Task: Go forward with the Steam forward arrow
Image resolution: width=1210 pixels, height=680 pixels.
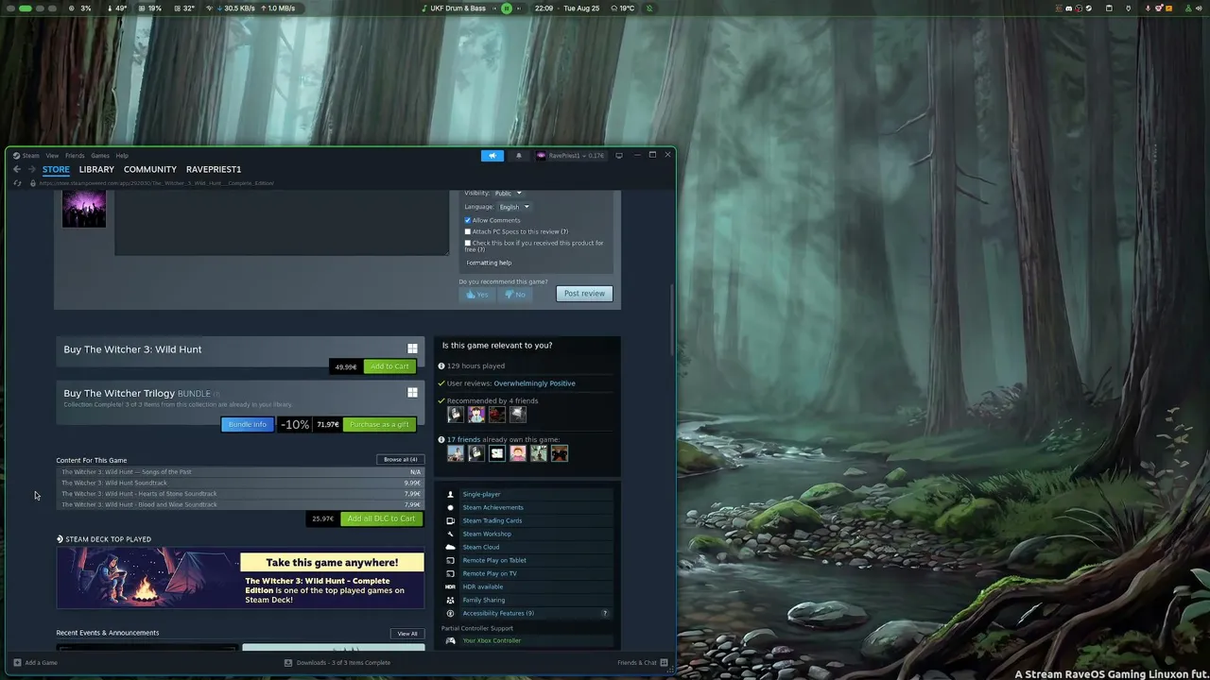Action: pos(31,169)
